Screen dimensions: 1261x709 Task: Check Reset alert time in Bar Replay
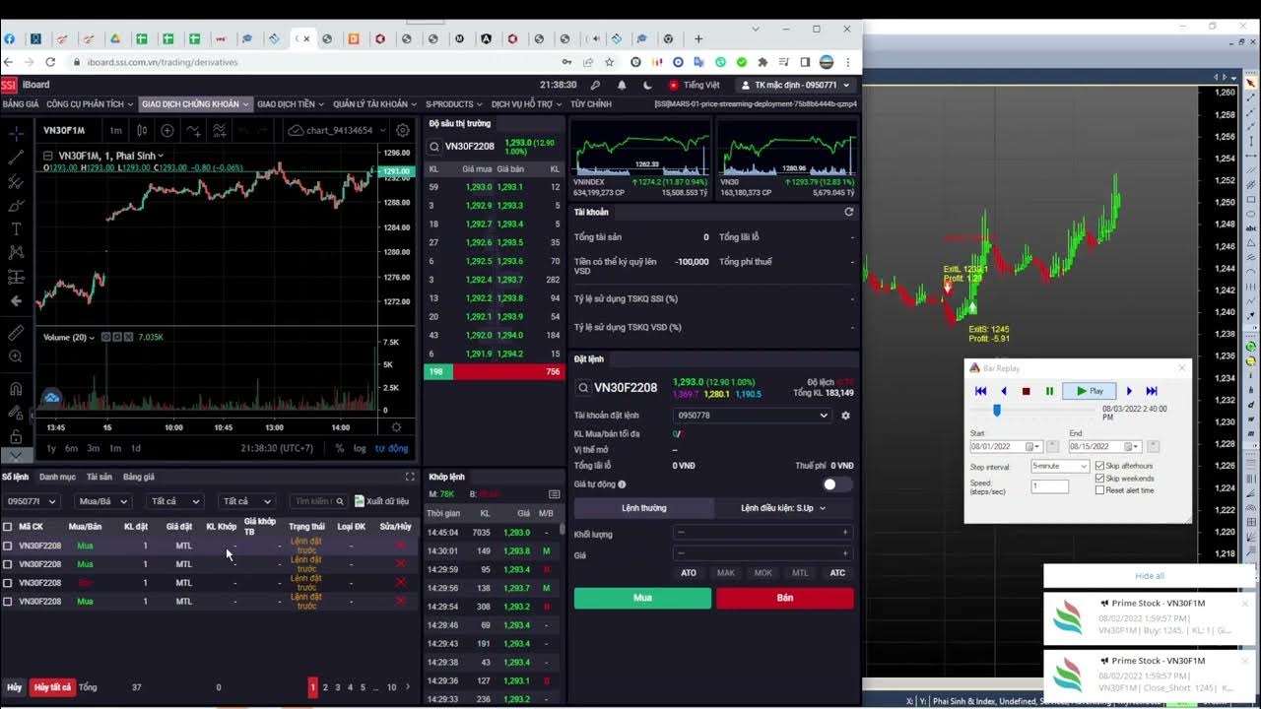tap(1100, 490)
